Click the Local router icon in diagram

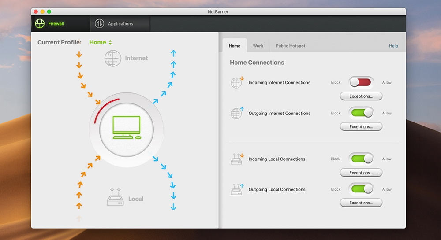click(x=115, y=197)
